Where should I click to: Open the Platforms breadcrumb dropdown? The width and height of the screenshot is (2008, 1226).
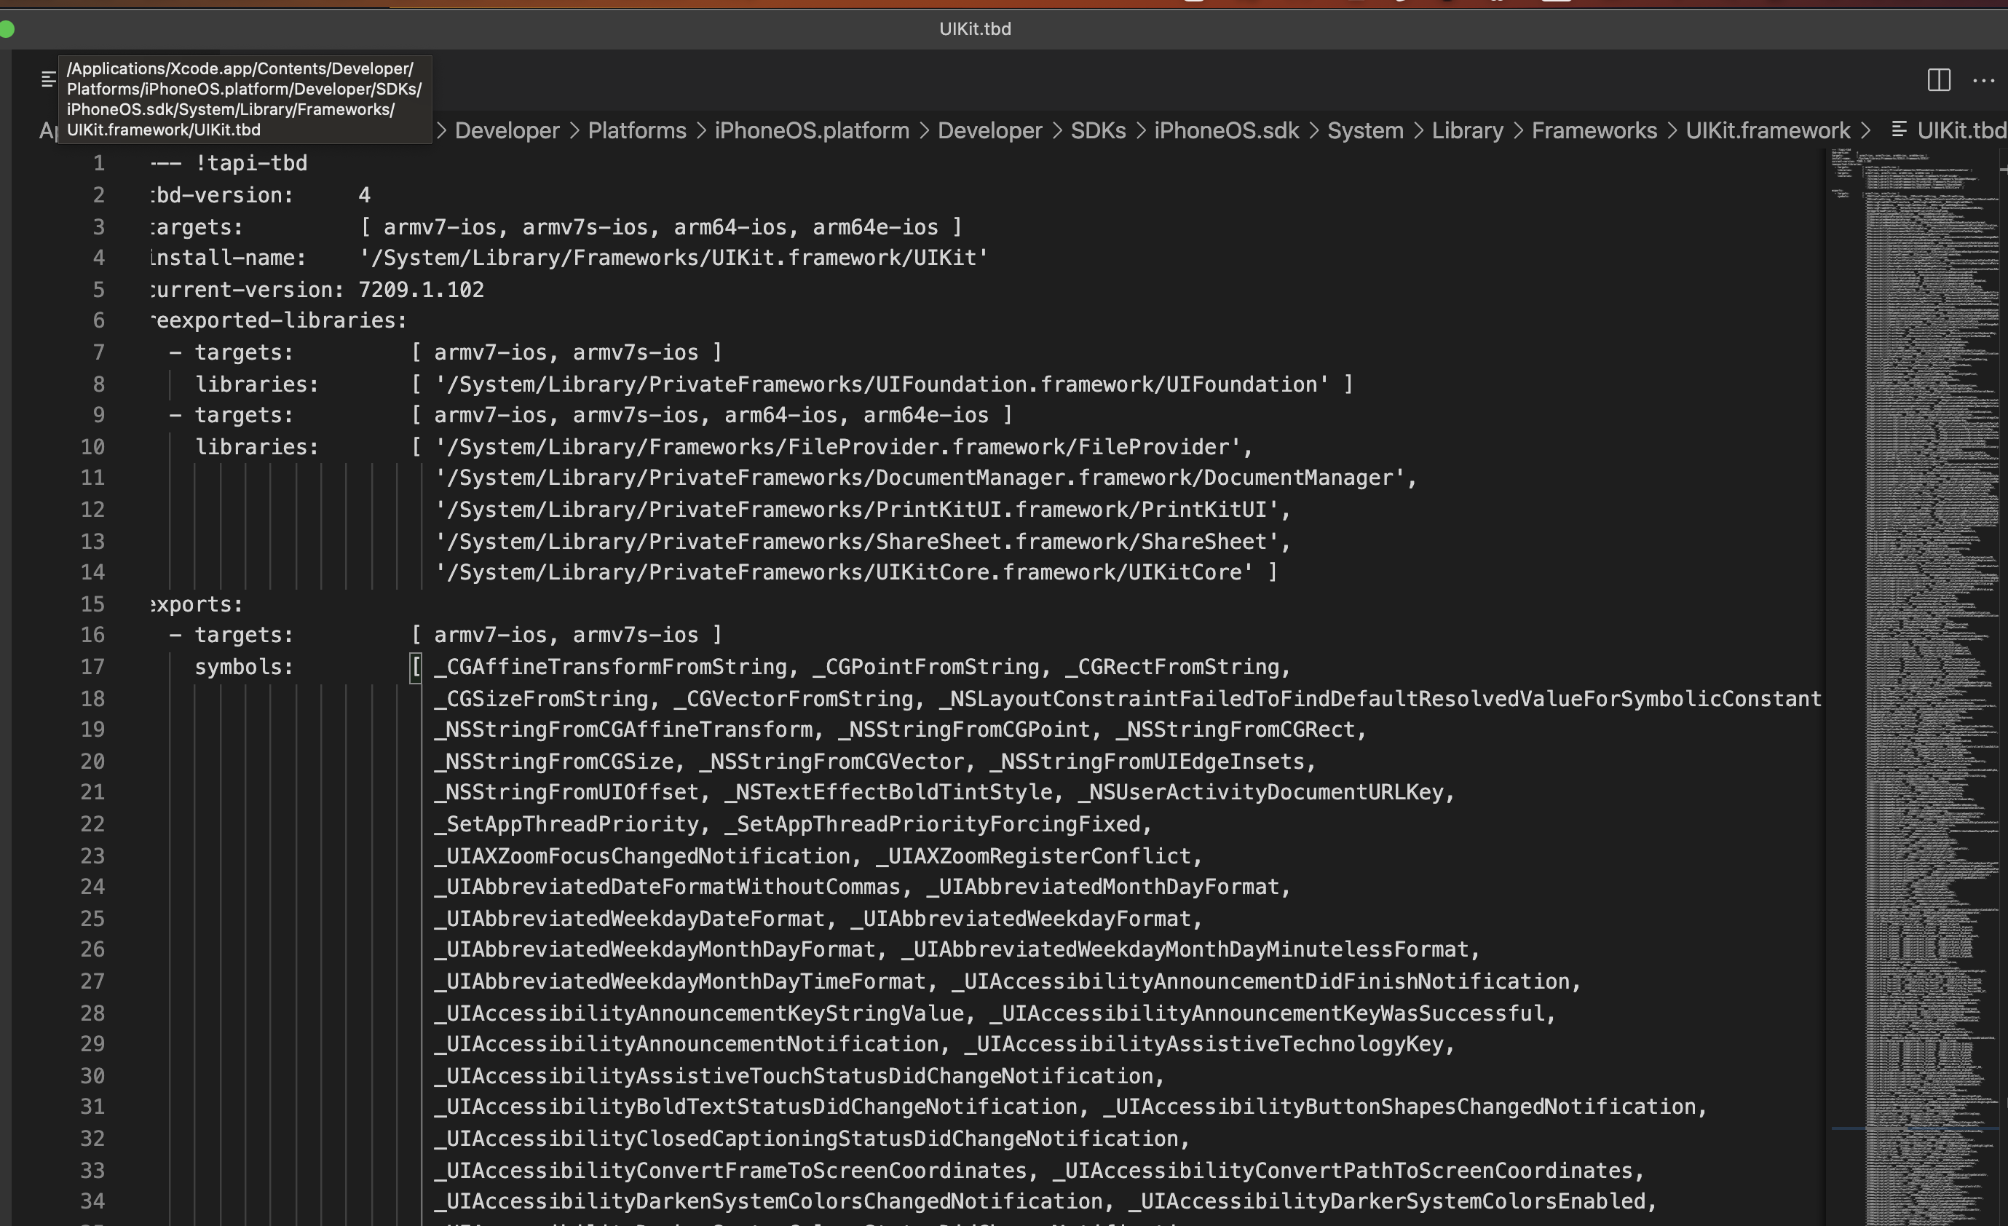click(x=636, y=130)
